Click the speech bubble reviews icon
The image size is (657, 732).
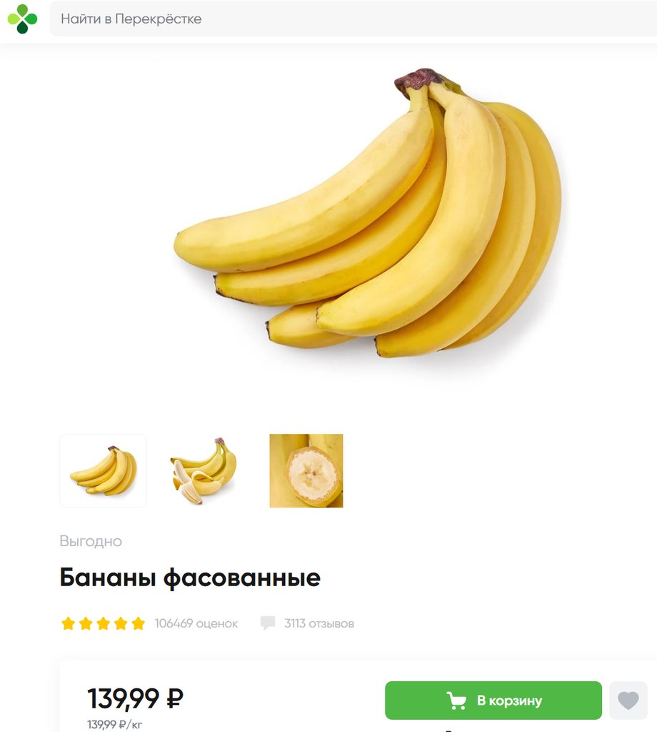268,623
